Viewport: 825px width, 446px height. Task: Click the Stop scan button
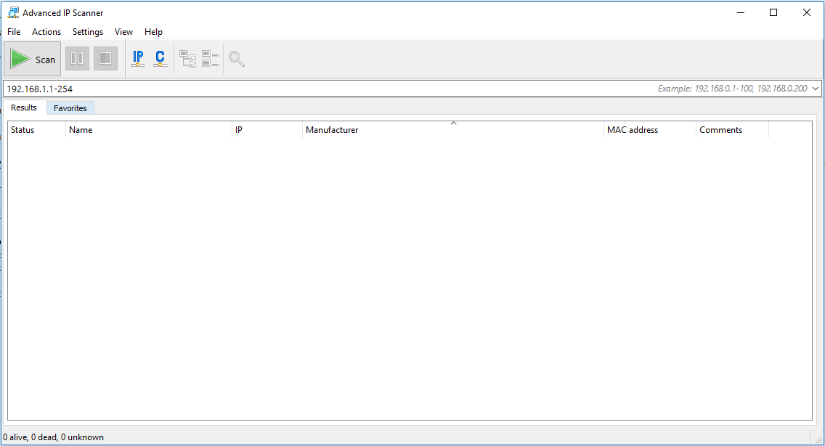tap(105, 58)
